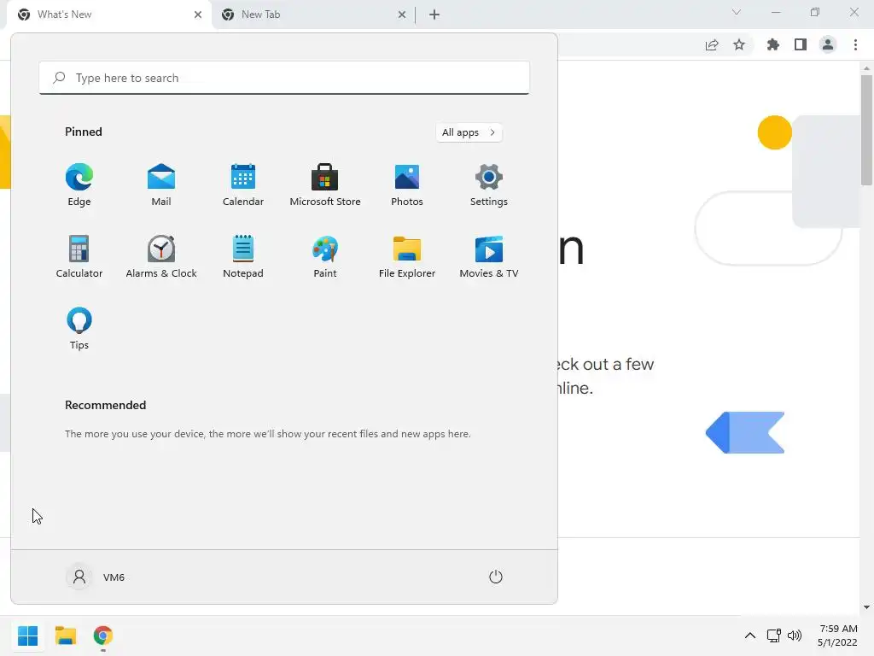Bookmark this page with the star icon
Image resolution: width=874 pixels, height=656 pixels.
pos(739,44)
